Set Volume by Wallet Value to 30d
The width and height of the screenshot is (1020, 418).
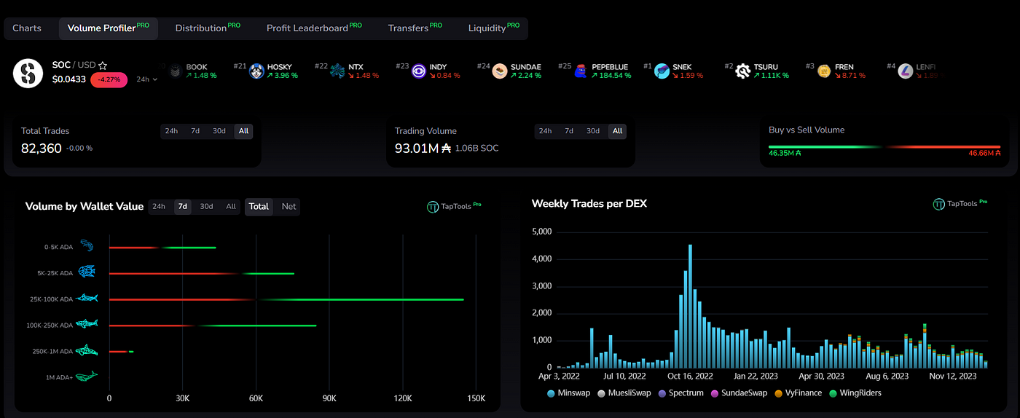click(207, 207)
